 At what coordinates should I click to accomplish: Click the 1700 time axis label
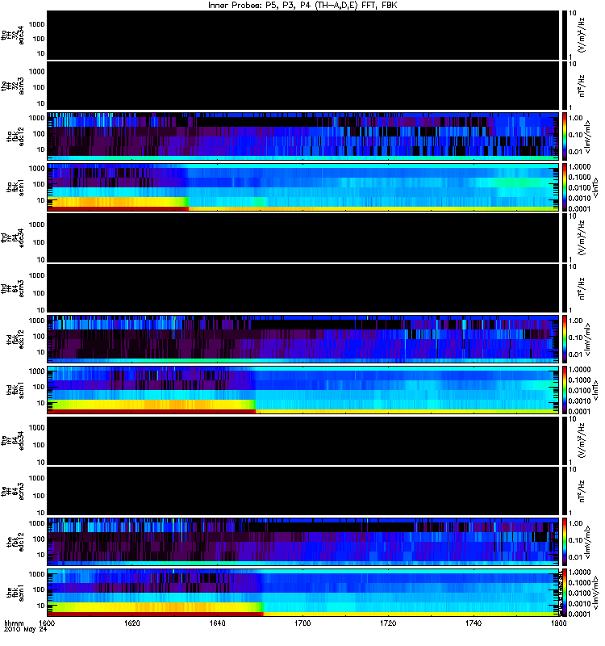tap(302, 623)
